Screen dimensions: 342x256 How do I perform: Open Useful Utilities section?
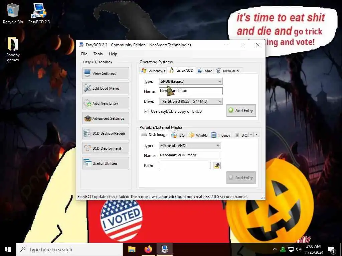tap(106, 163)
